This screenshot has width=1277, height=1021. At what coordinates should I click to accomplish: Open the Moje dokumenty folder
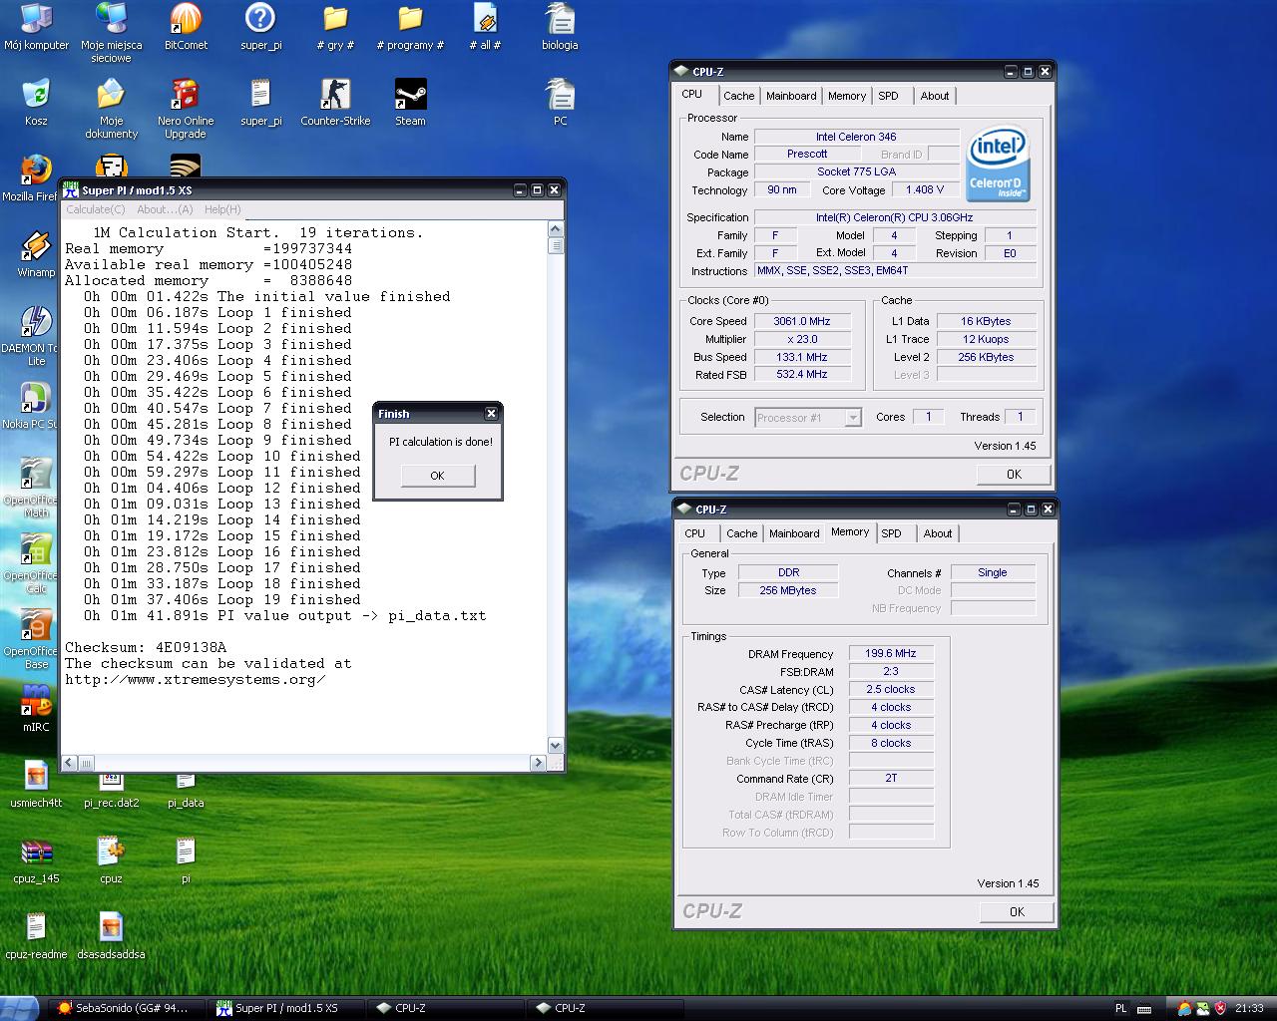tap(111, 109)
